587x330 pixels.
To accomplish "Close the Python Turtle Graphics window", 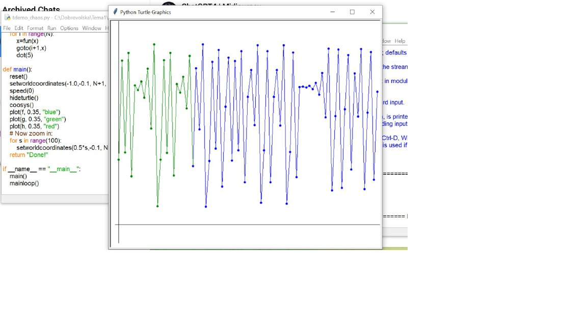I will (x=372, y=12).
